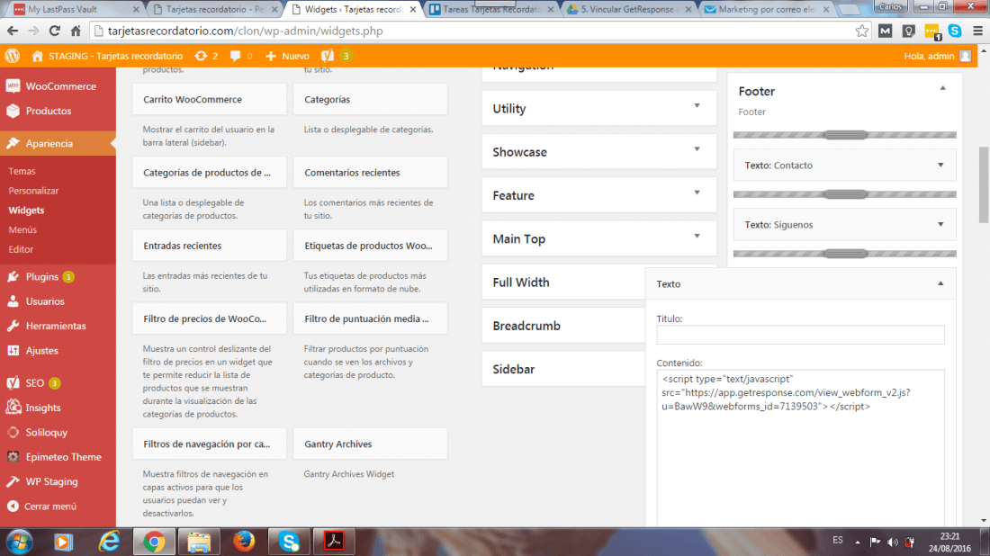Open the Hola, admin account menu
This screenshot has height=556, width=990.
point(937,56)
